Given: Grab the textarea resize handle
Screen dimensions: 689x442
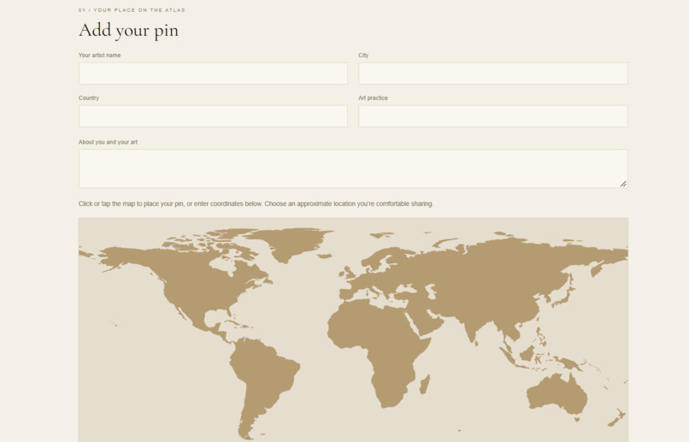Looking at the screenshot, I should coord(623,184).
